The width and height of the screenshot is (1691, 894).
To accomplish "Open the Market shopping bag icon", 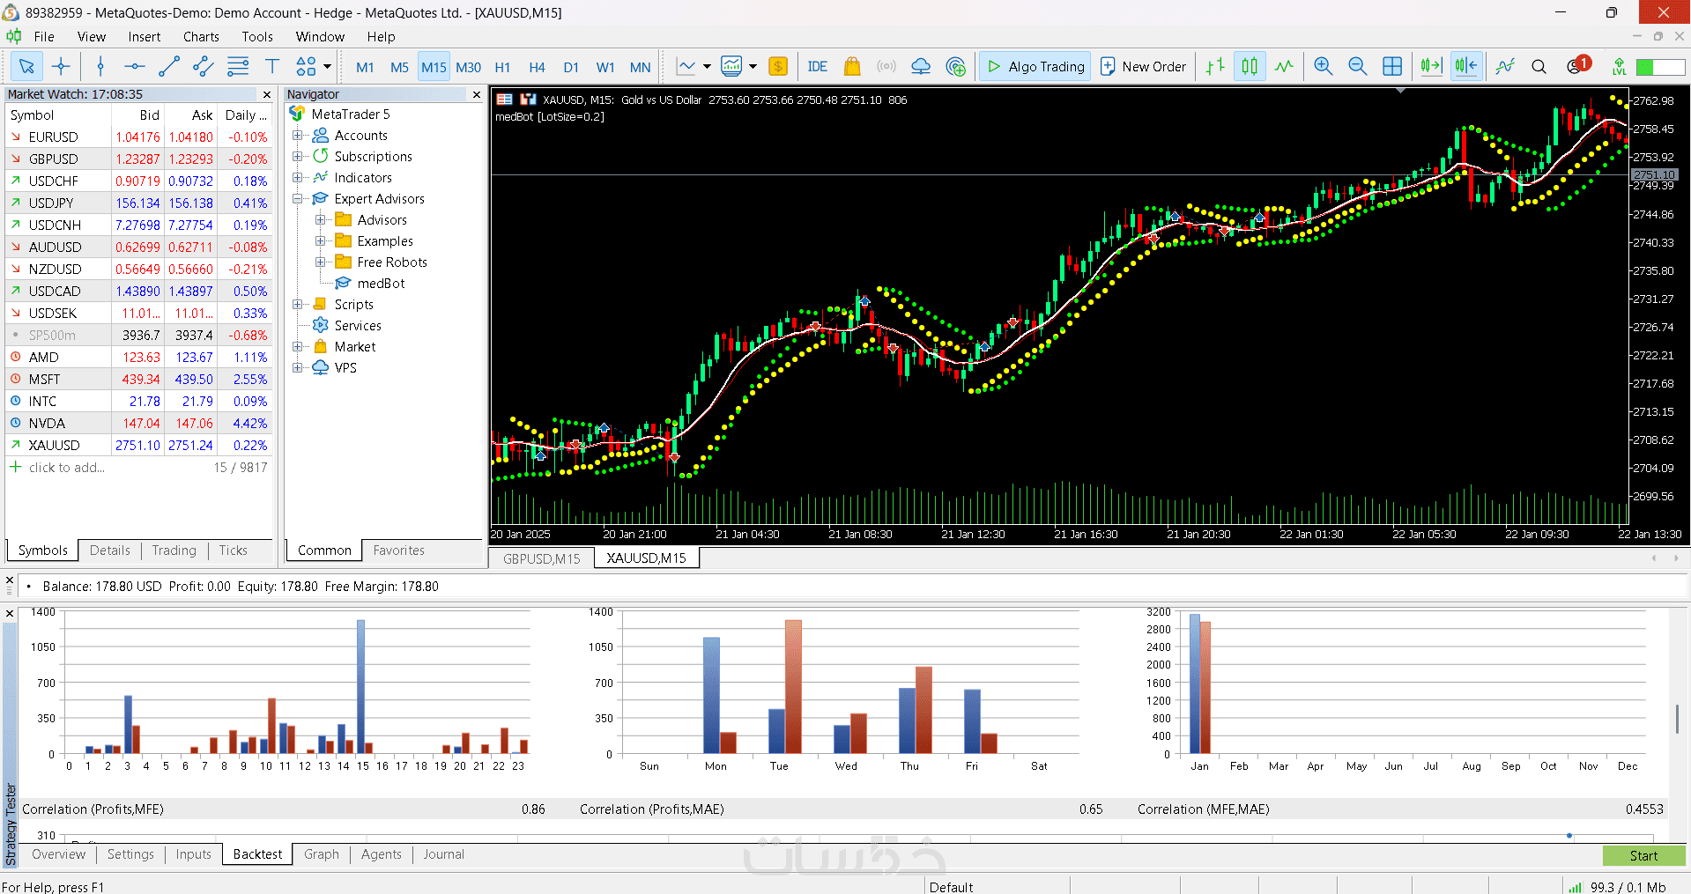I will pyautogui.click(x=851, y=66).
